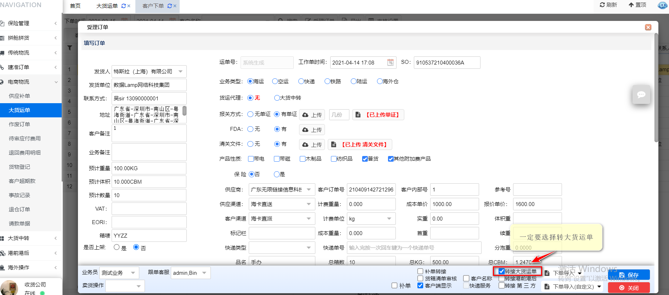This screenshot has width=669, height=295.
Task: Select 空运 business type radio
Action: (x=275, y=82)
